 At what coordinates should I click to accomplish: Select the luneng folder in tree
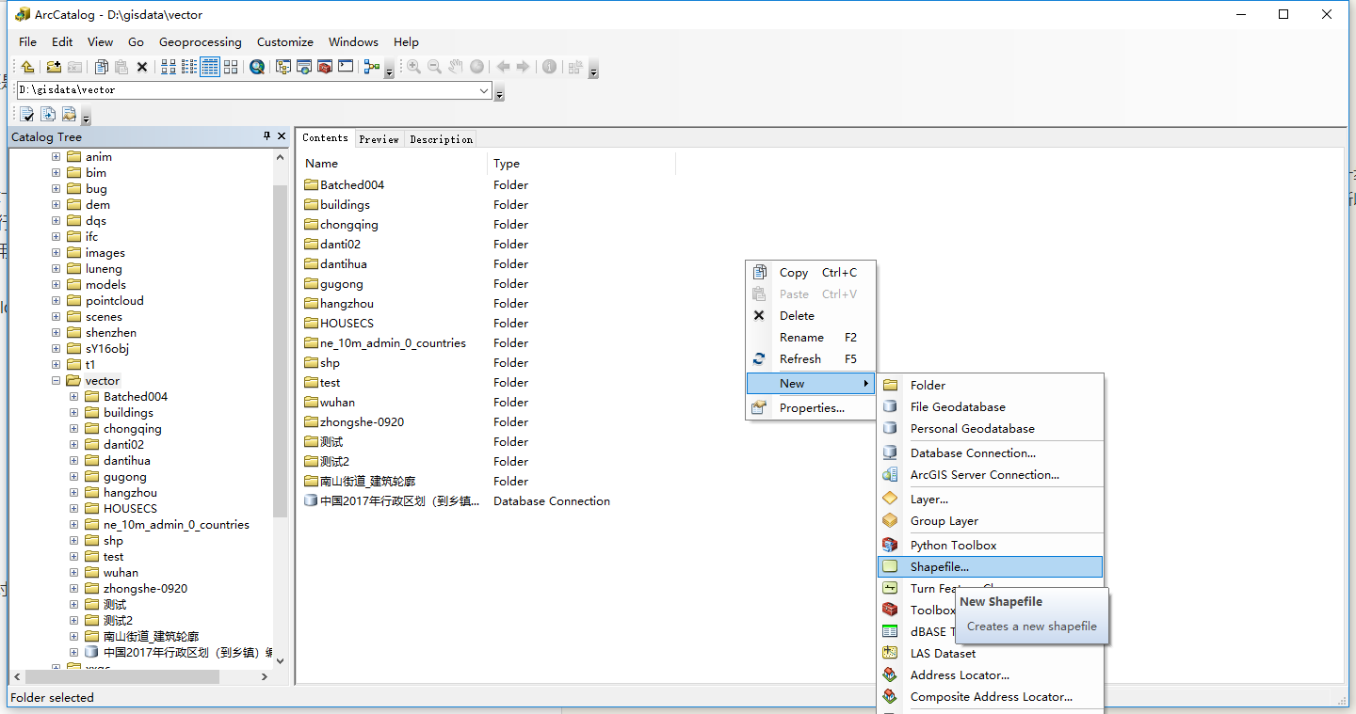[x=94, y=269]
